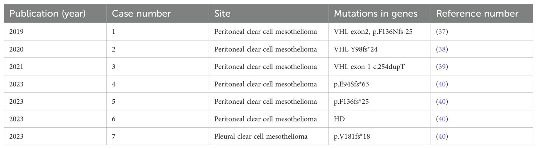Open reference 40 in case 5 row
The height and width of the screenshot is (149, 537).
pyautogui.click(x=442, y=102)
